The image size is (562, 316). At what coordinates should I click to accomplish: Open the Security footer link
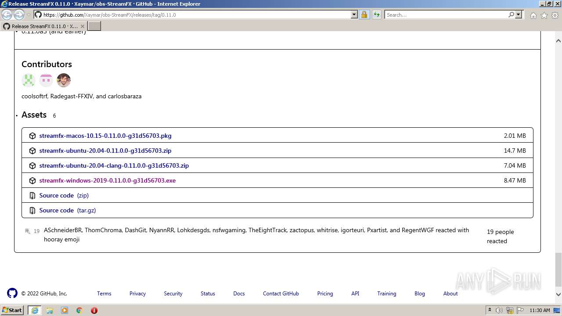click(173, 294)
